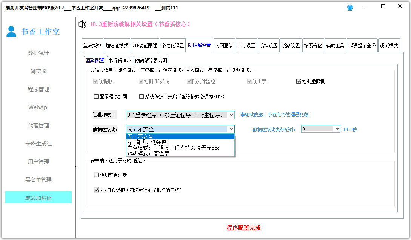Open 用户管理 from the sidebar
This screenshot has width=411, height=240.
click(x=38, y=162)
